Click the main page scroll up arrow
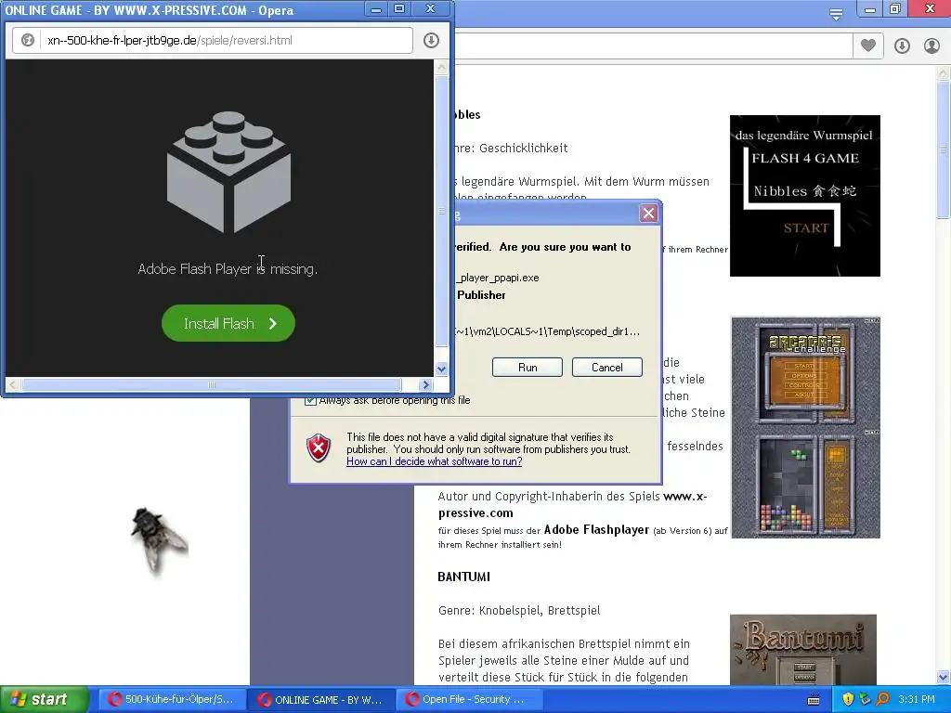This screenshot has height=713, width=951. tap(944, 72)
